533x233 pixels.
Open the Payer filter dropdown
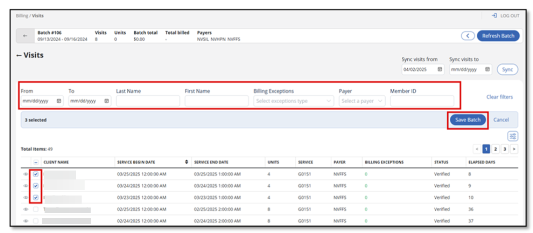tap(362, 101)
